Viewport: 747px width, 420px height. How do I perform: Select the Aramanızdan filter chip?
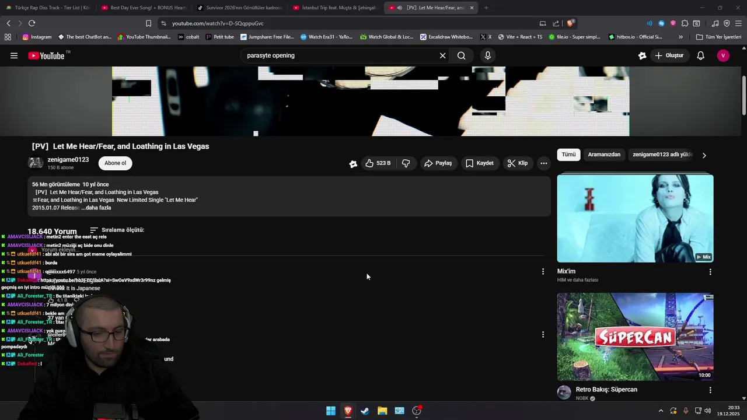[x=604, y=155]
